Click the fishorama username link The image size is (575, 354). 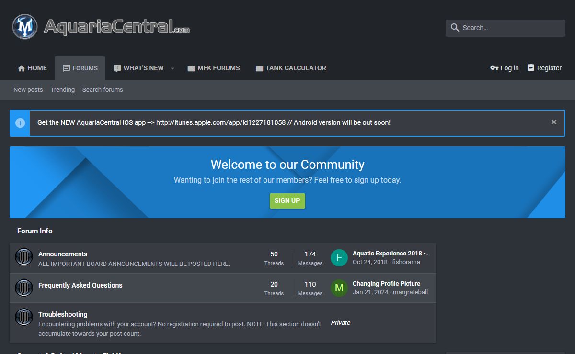tap(406, 262)
